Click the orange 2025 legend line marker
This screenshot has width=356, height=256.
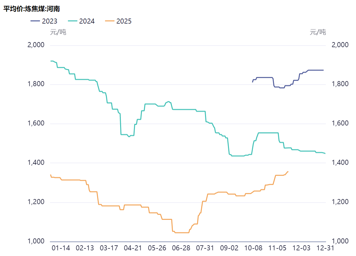point(110,21)
